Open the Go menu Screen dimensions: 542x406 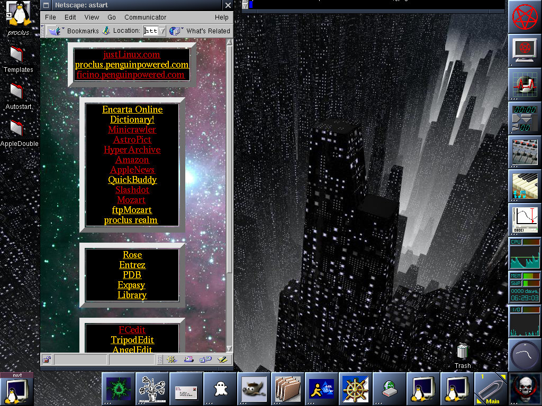(x=112, y=17)
